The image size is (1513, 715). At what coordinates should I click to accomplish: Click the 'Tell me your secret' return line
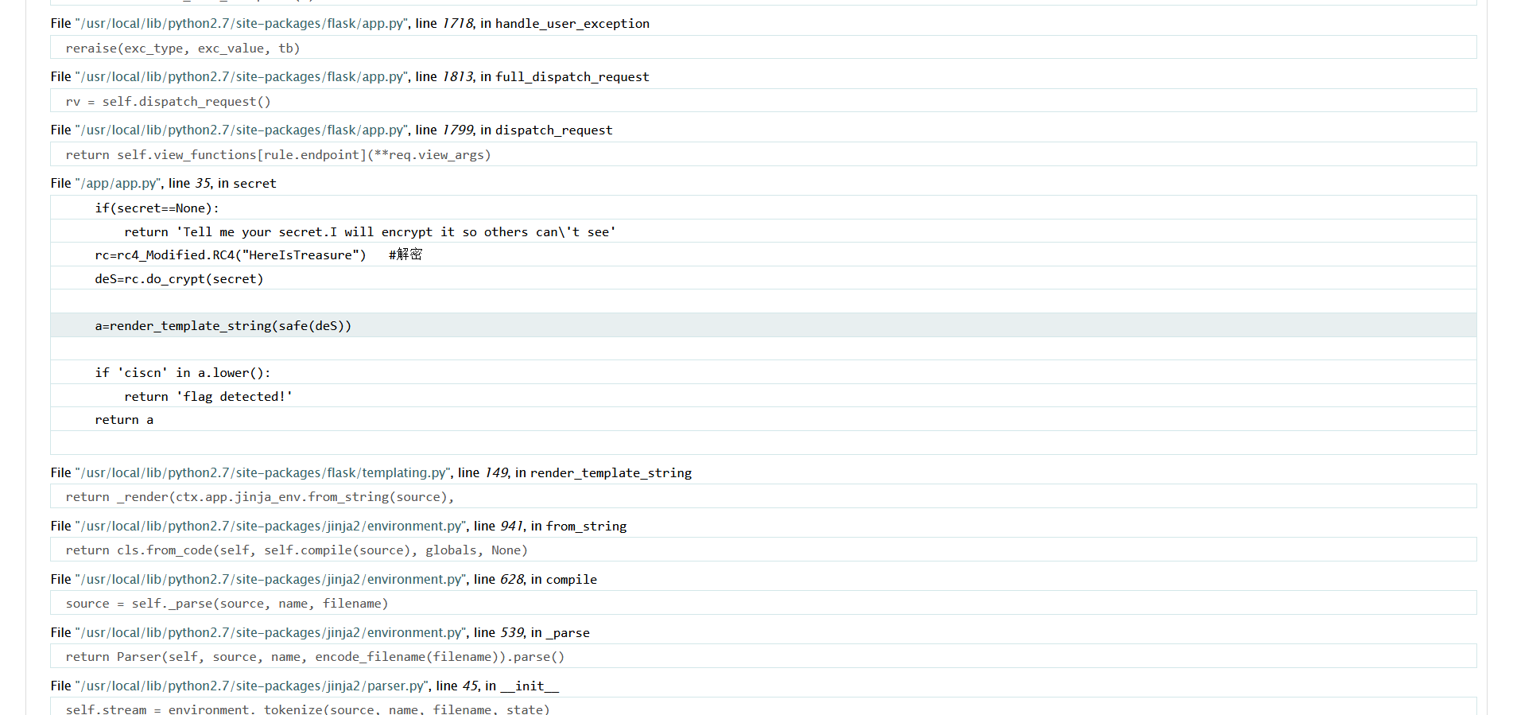point(763,231)
